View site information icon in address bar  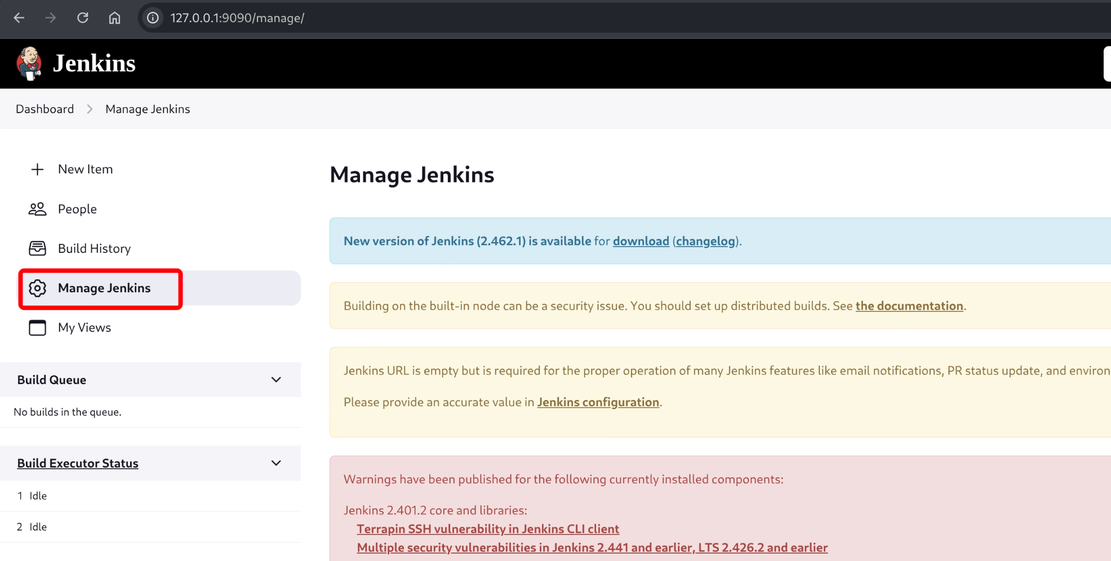pyautogui.click(x=153, y=18)
